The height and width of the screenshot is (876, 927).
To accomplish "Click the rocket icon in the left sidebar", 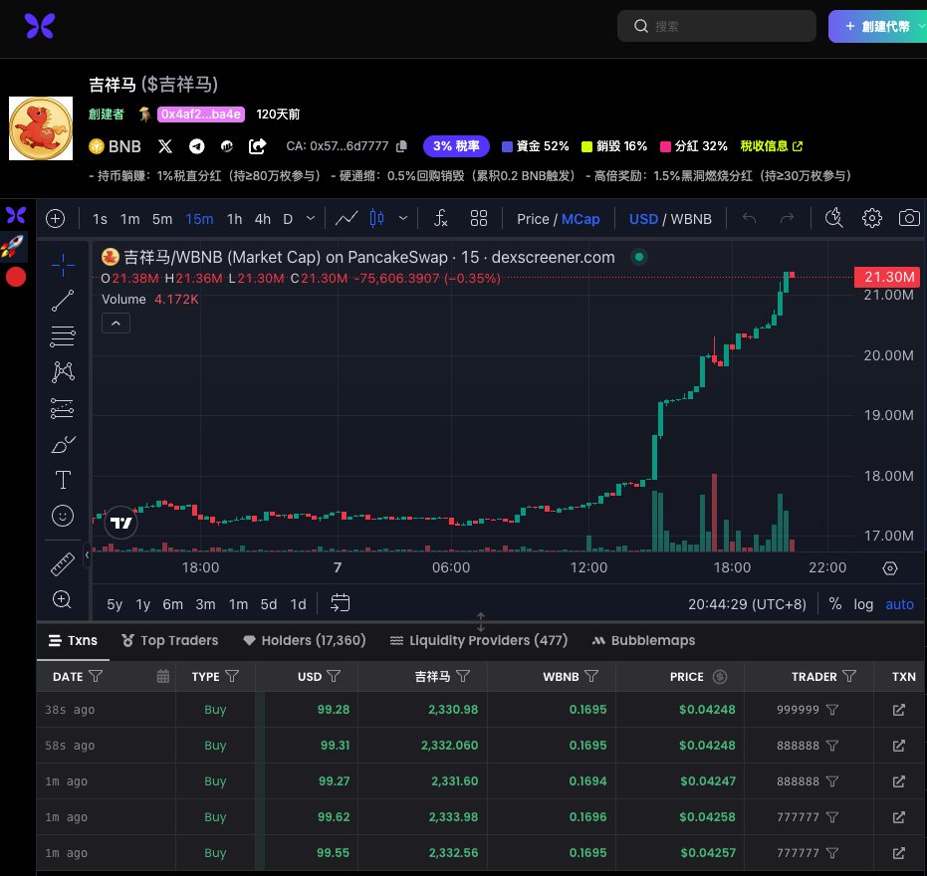I will point(12,246).
